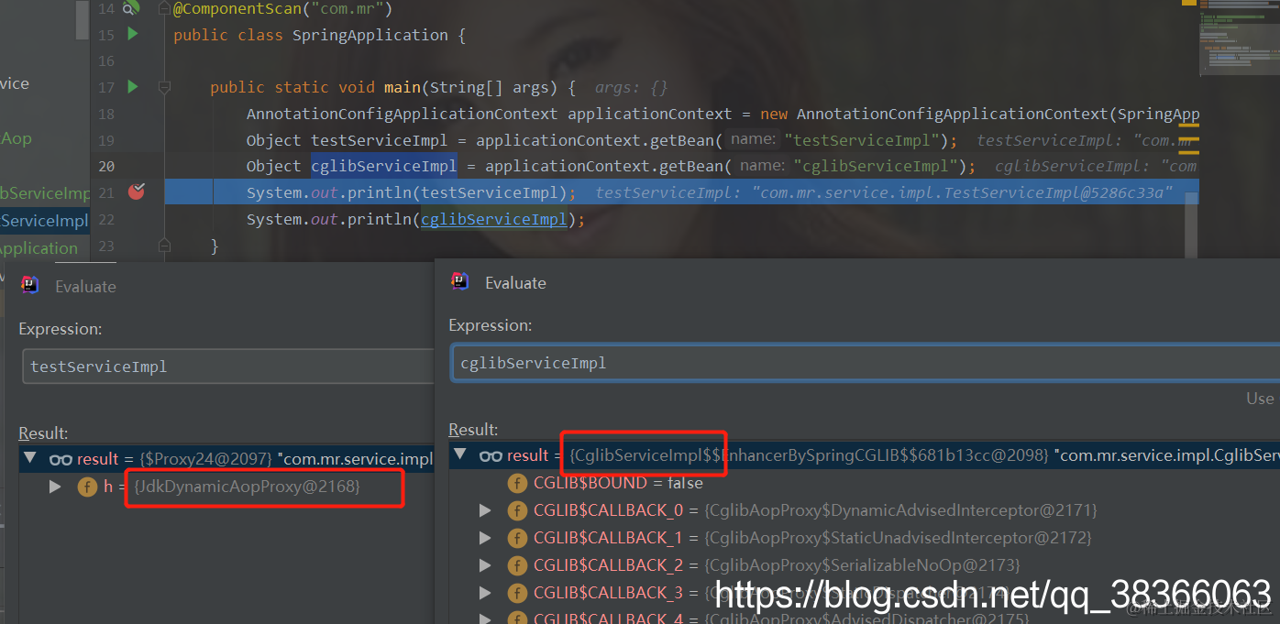
Task: Collapse the main method fold marker at line 17
Action: click(164, 87)
